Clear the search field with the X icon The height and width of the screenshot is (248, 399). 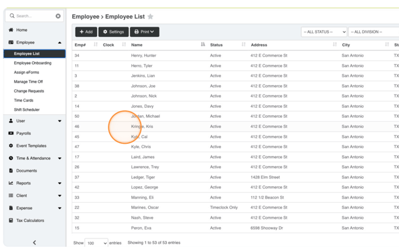[58, 16]
